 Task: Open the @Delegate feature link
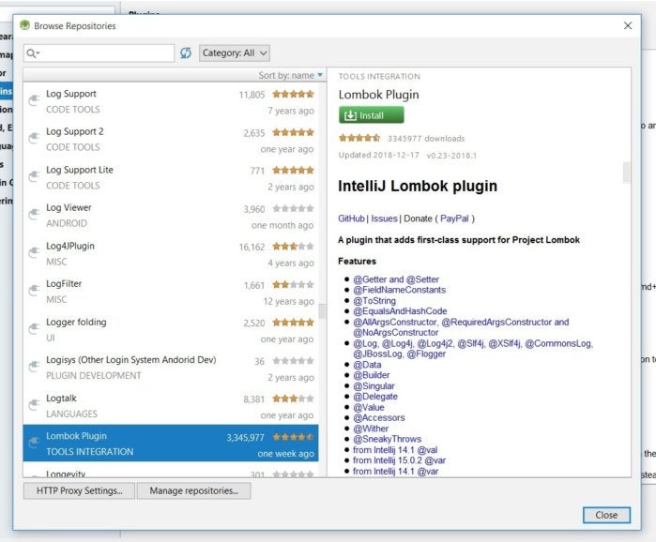[375, 396]
